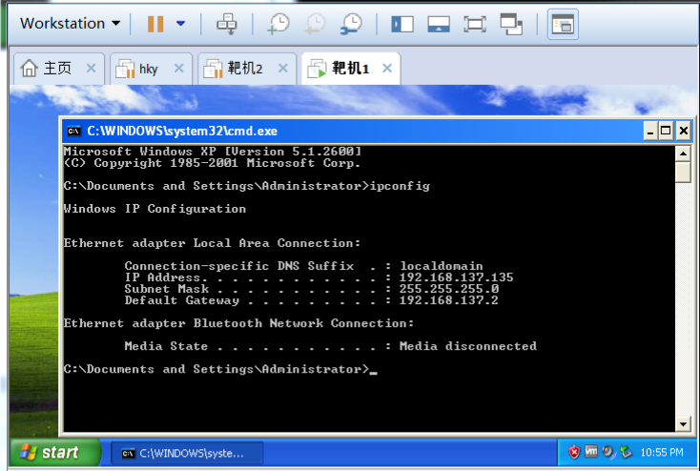Close the 靶机2 tab
Viewport: 700px width, 471px height.
pyautogui.click(x=282, y=69)
